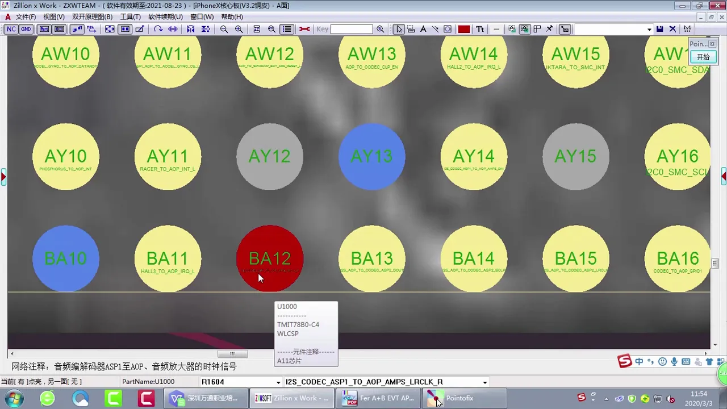
Task: Toggle the second annotation image icon
Action: [x=524, y=29]
